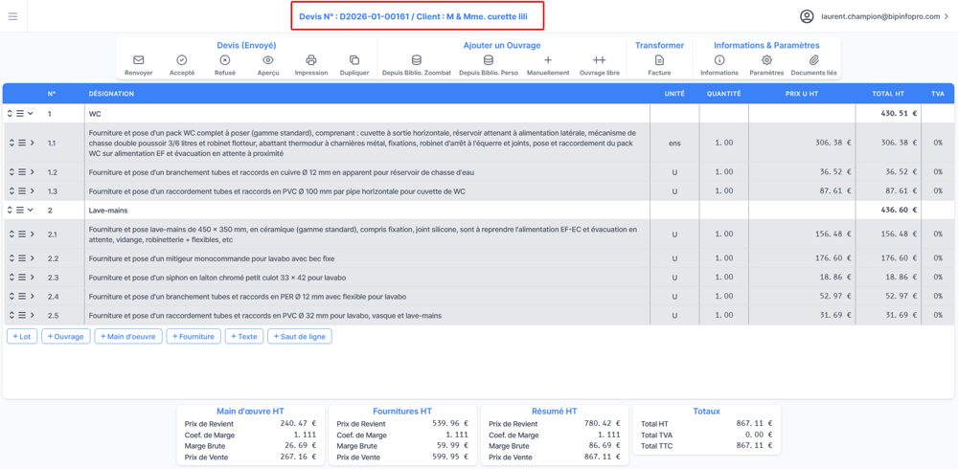The width and height of the screenshot is (958, 469).
Task: Click reorder arrows on Lave-mains lot
Action: coord(10,210)
